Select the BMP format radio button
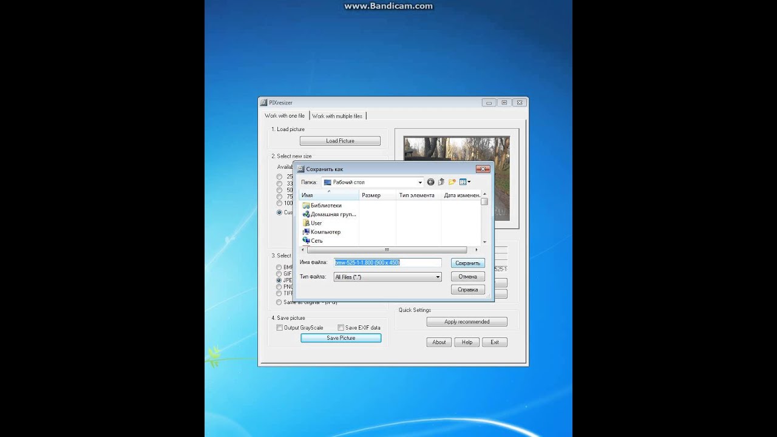The height and width of the screenshot is (437, 777). [279, 267]
